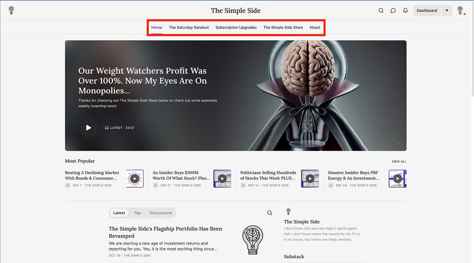The image size is (474, 263).
Task: Open Massive Insider Buys PBF Energy post
Action: 354,175
